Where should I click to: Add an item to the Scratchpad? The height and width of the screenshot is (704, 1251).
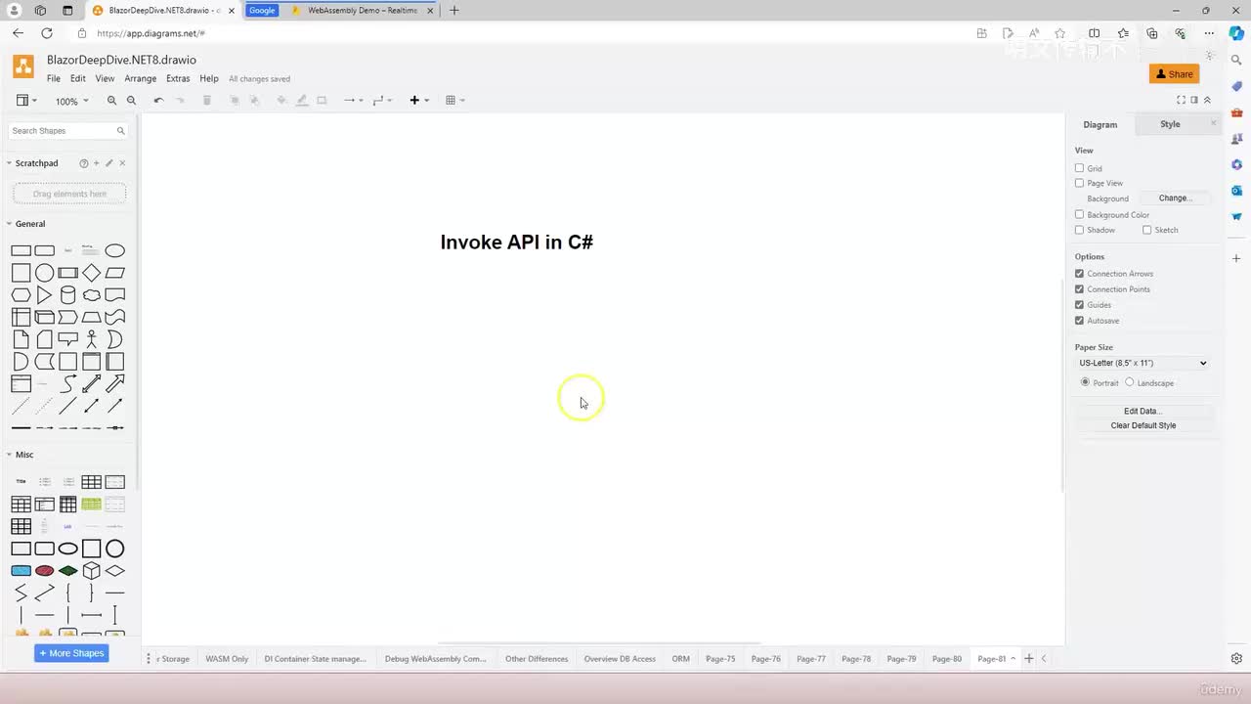(x=96, y=163)
